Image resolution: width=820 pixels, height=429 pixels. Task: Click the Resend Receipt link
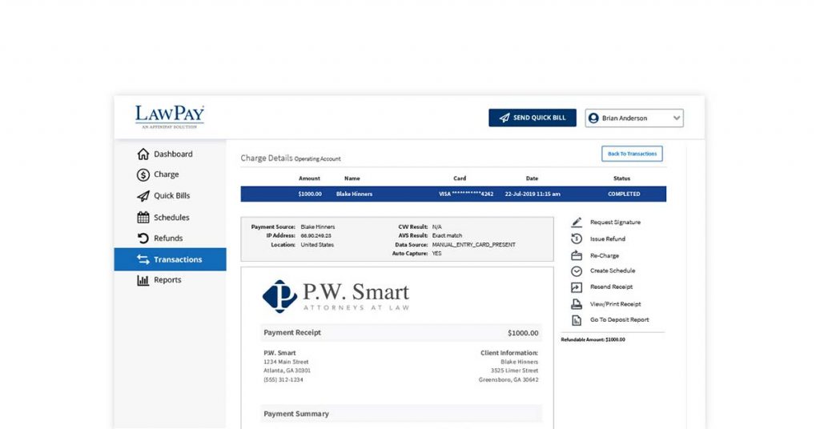[611, 287]
